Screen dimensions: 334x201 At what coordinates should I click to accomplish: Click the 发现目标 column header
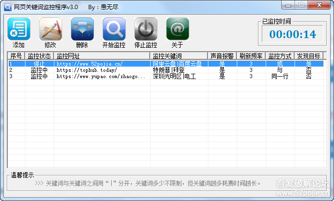click(309, 56)
